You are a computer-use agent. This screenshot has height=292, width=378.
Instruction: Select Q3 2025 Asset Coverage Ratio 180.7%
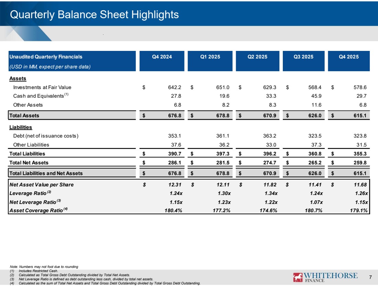point(313,210)
